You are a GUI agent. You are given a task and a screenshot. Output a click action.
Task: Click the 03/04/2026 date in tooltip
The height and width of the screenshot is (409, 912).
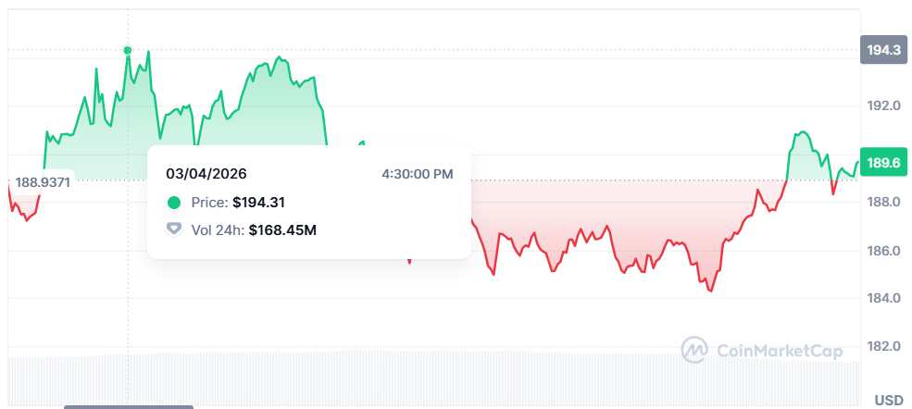pos(206,174)
